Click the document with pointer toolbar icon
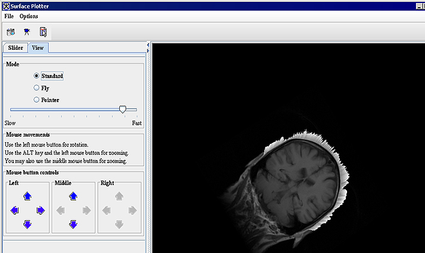Screen dimensions: 425x253 43,32
